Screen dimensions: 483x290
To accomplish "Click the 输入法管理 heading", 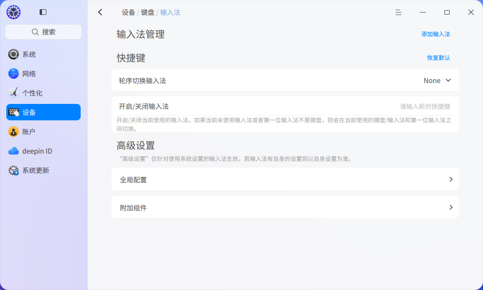I will pos(141,34).
